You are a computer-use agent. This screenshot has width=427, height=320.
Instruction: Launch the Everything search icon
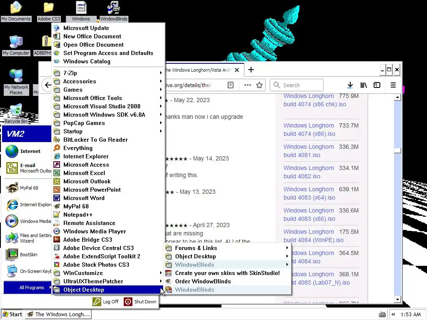pos(57,148)
